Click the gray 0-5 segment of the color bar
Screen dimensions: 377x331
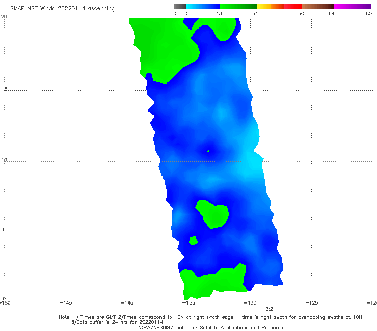[x=180, y=6]
